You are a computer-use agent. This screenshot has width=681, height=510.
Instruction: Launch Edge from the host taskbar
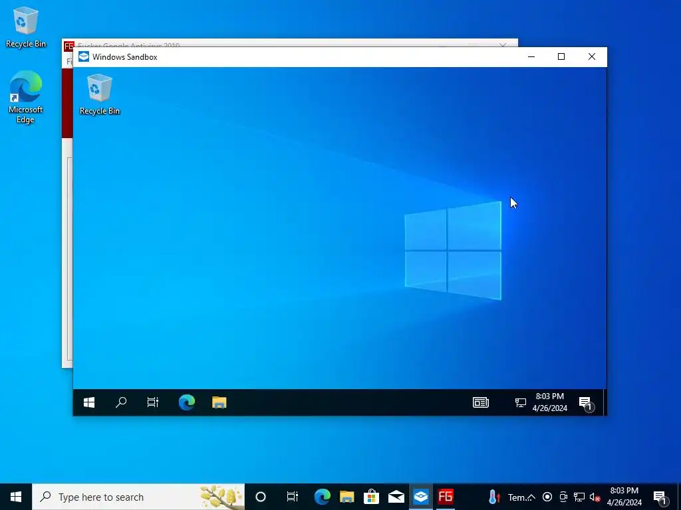coord(323,497)
